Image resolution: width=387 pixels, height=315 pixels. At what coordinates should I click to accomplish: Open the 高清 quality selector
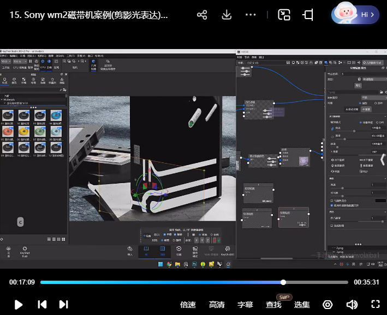[x=217, y=305]
